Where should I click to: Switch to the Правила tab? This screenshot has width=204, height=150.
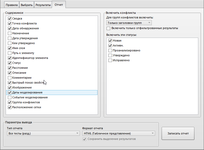11,5
